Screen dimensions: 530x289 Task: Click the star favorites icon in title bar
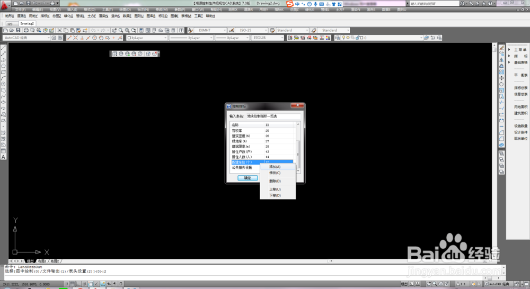pyautogui.click(x=484, y=3)
